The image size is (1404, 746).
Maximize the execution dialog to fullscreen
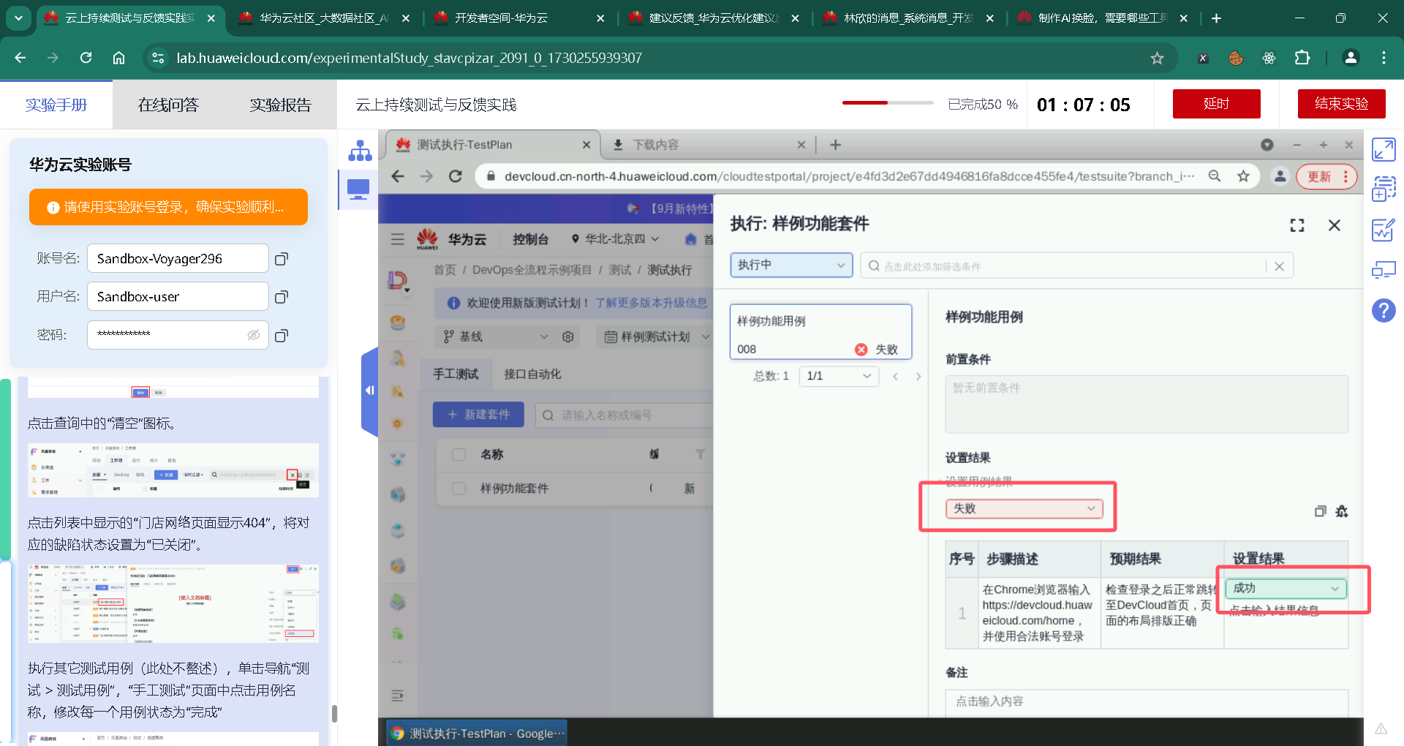tap(1297, 225)
